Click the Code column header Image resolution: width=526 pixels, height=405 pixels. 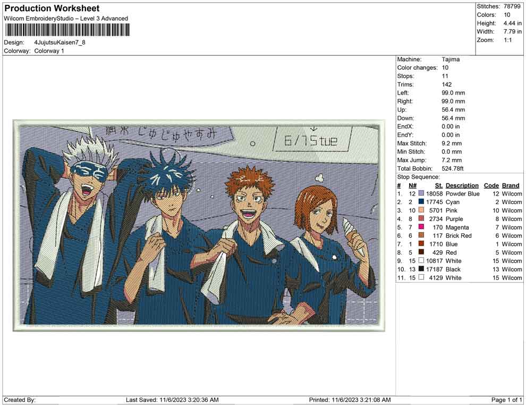pyautogui.click(x=491, y=185)
